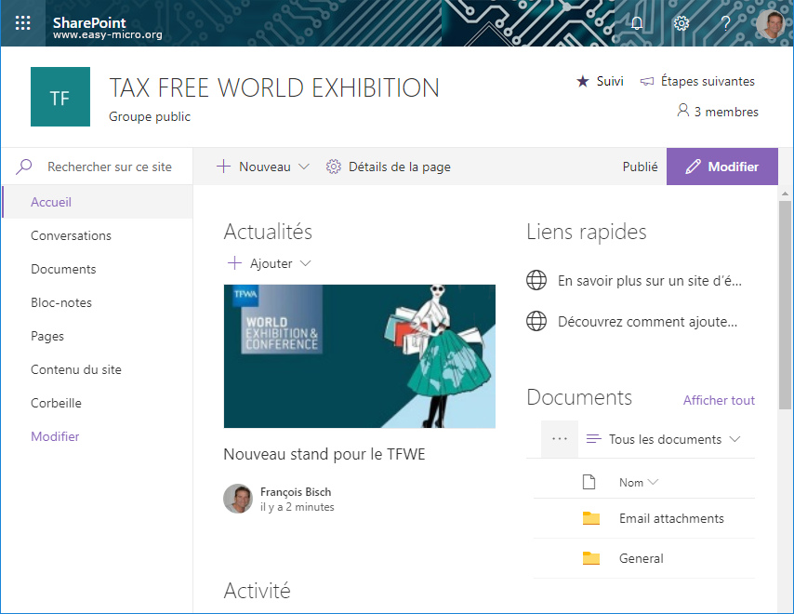The height and width of the screenshot is (614, 794).
Task: Click the Activité section heading
Action: [x=258, y=590]
